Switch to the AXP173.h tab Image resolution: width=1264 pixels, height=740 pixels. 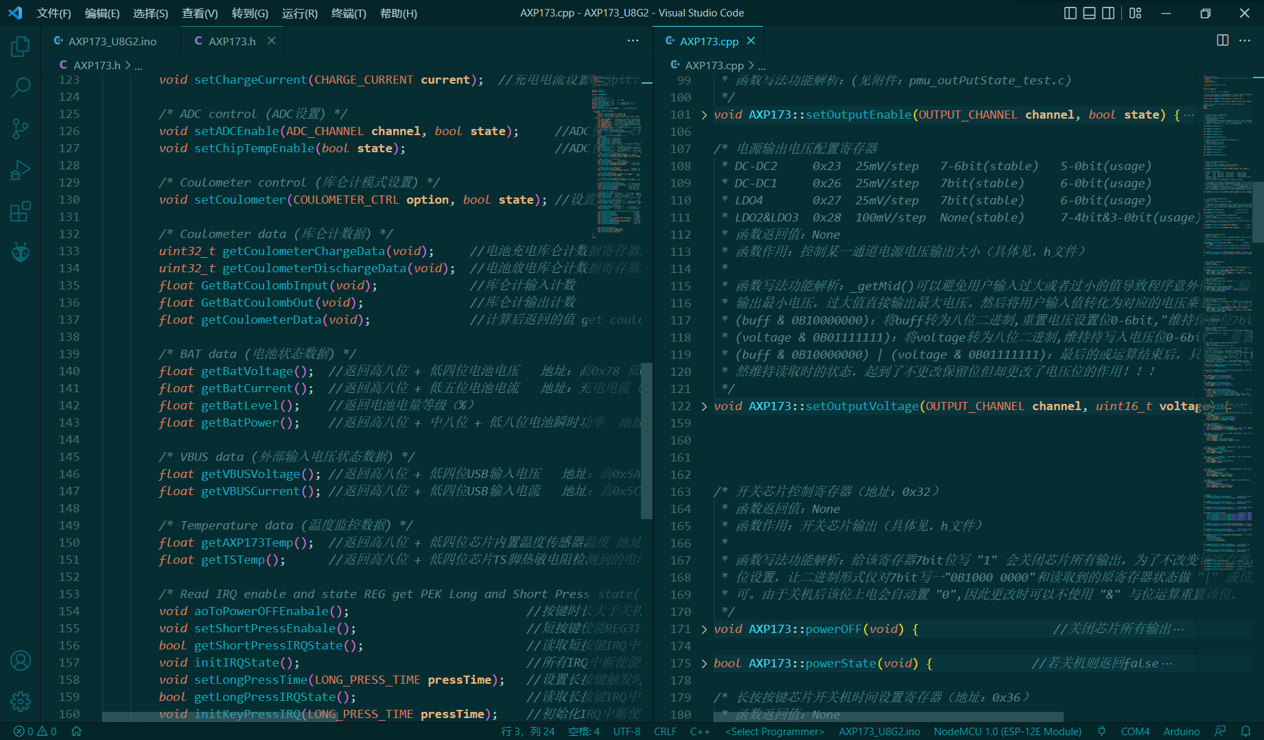(x=232, y=41)
